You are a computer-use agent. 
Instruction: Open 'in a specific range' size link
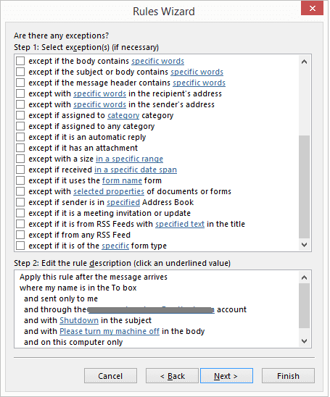coord(129,159)
